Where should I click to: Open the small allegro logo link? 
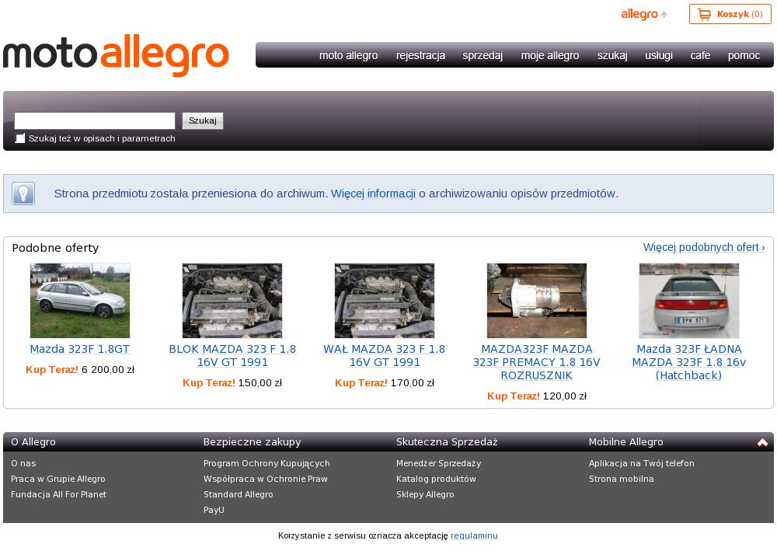[643, 14]
